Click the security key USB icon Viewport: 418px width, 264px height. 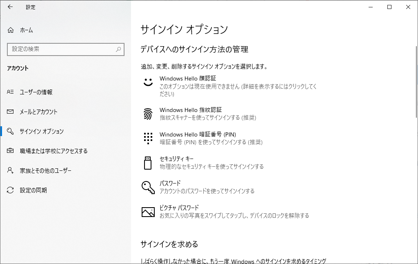[148, 163]
